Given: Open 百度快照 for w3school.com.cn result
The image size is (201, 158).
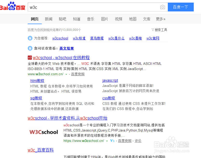Looking at the screenshot, I should [x=78, y=74].
